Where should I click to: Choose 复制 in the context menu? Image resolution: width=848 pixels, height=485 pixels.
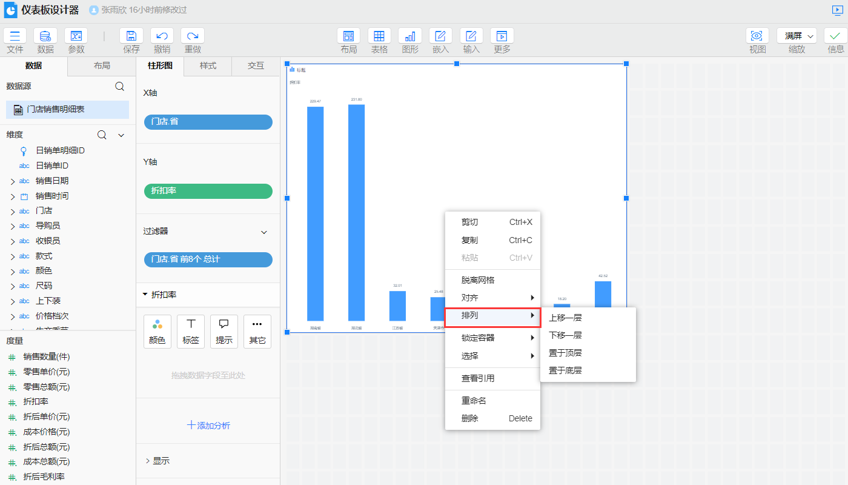469,240
